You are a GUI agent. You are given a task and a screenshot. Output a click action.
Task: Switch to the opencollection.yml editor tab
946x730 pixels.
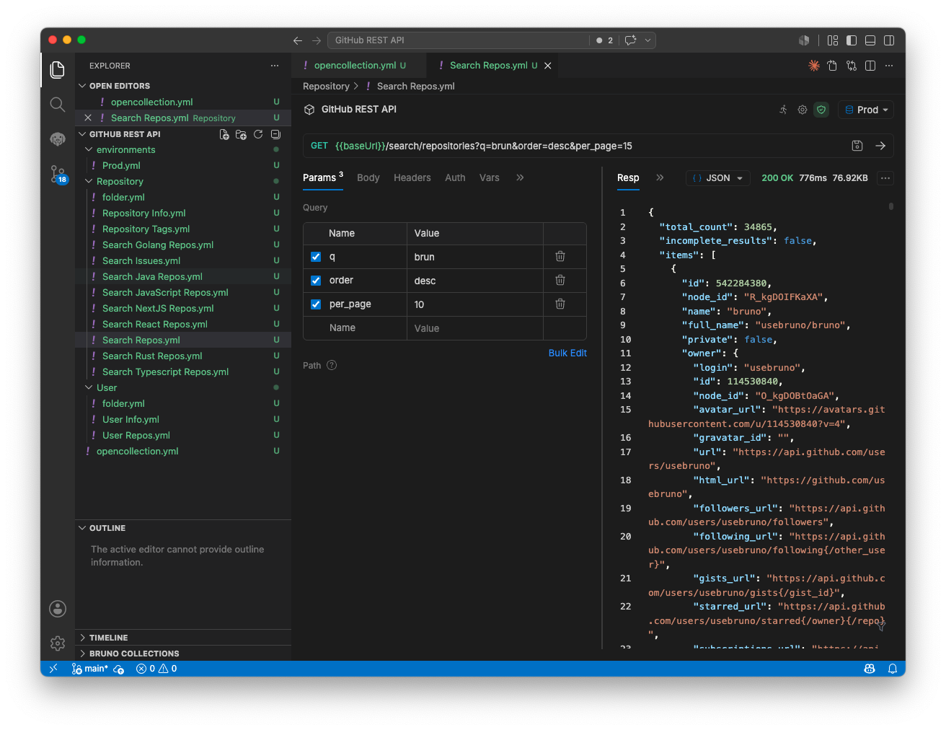click(x=358, y=66)
